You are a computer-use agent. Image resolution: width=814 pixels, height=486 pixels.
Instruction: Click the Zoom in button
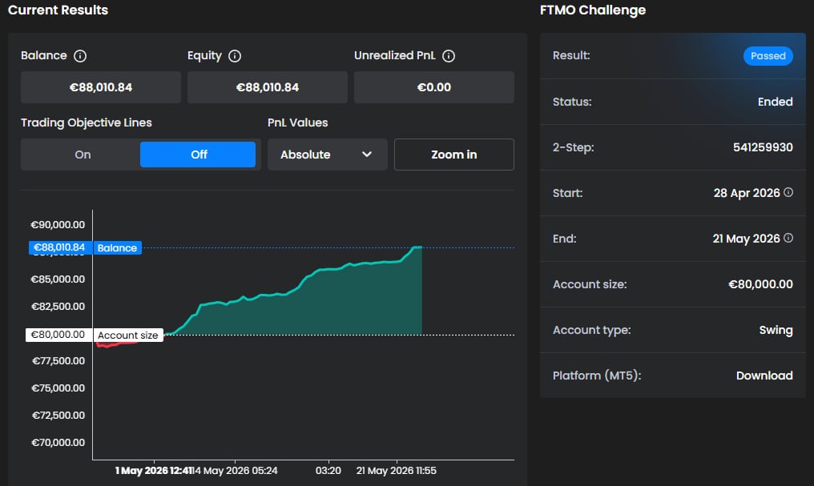click(454, 155)
